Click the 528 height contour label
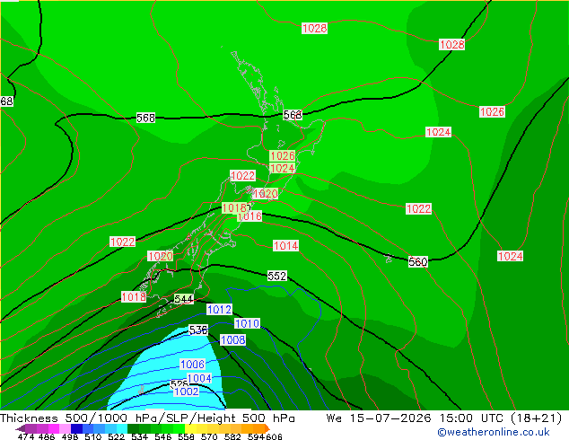 (x=179, y=384)
